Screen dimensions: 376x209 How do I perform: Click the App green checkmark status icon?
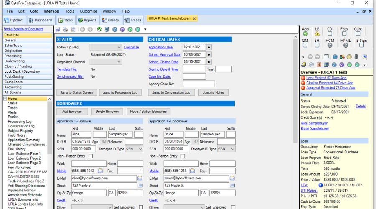(x=305, y=34)
